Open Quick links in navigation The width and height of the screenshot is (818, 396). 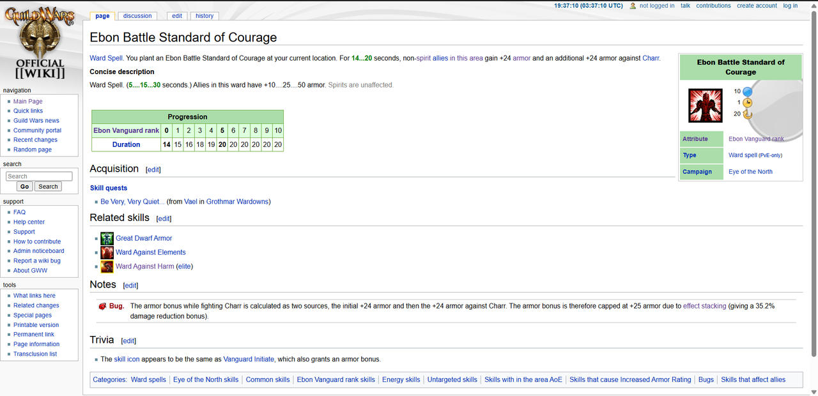point(28,111)
